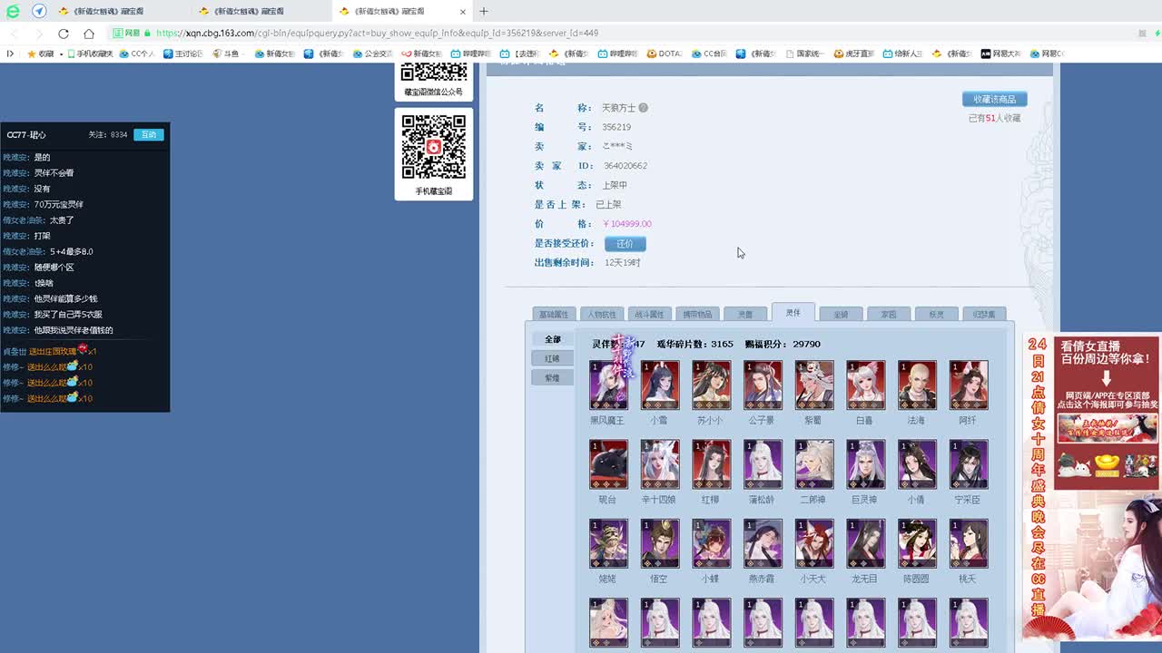The width and height of the screenshot is (1162, 653).
Task: View the 小蝶 companion portrait
Action: 712,543
